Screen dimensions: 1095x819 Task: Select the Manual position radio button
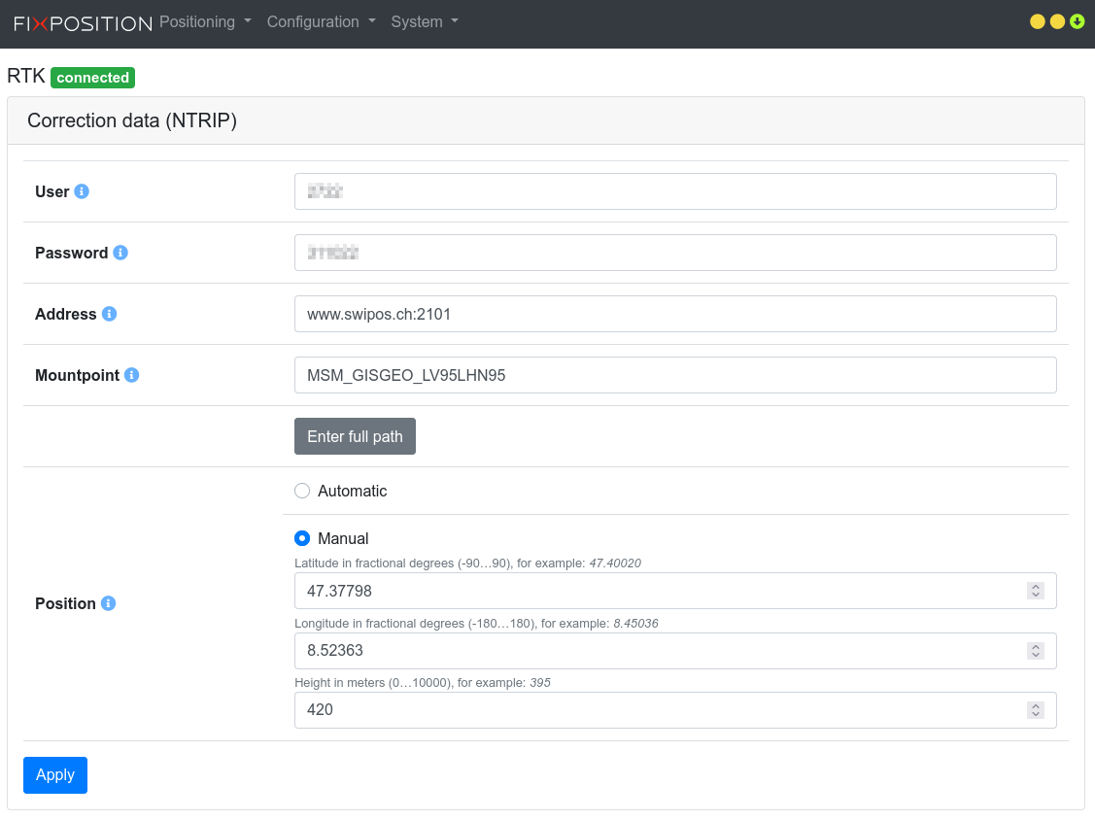pos(302,538)
